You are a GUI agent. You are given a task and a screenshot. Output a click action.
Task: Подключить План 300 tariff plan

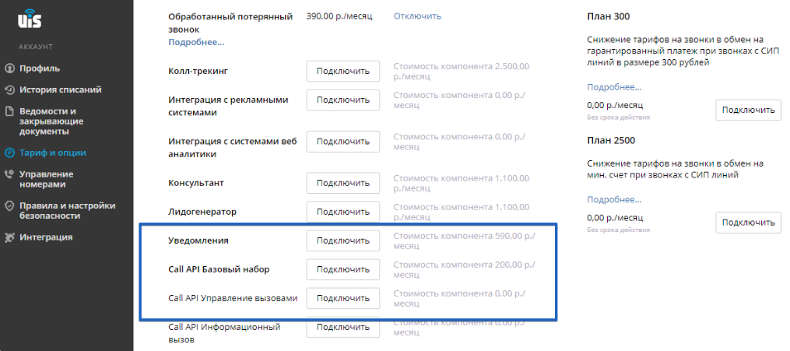(748, 110)
